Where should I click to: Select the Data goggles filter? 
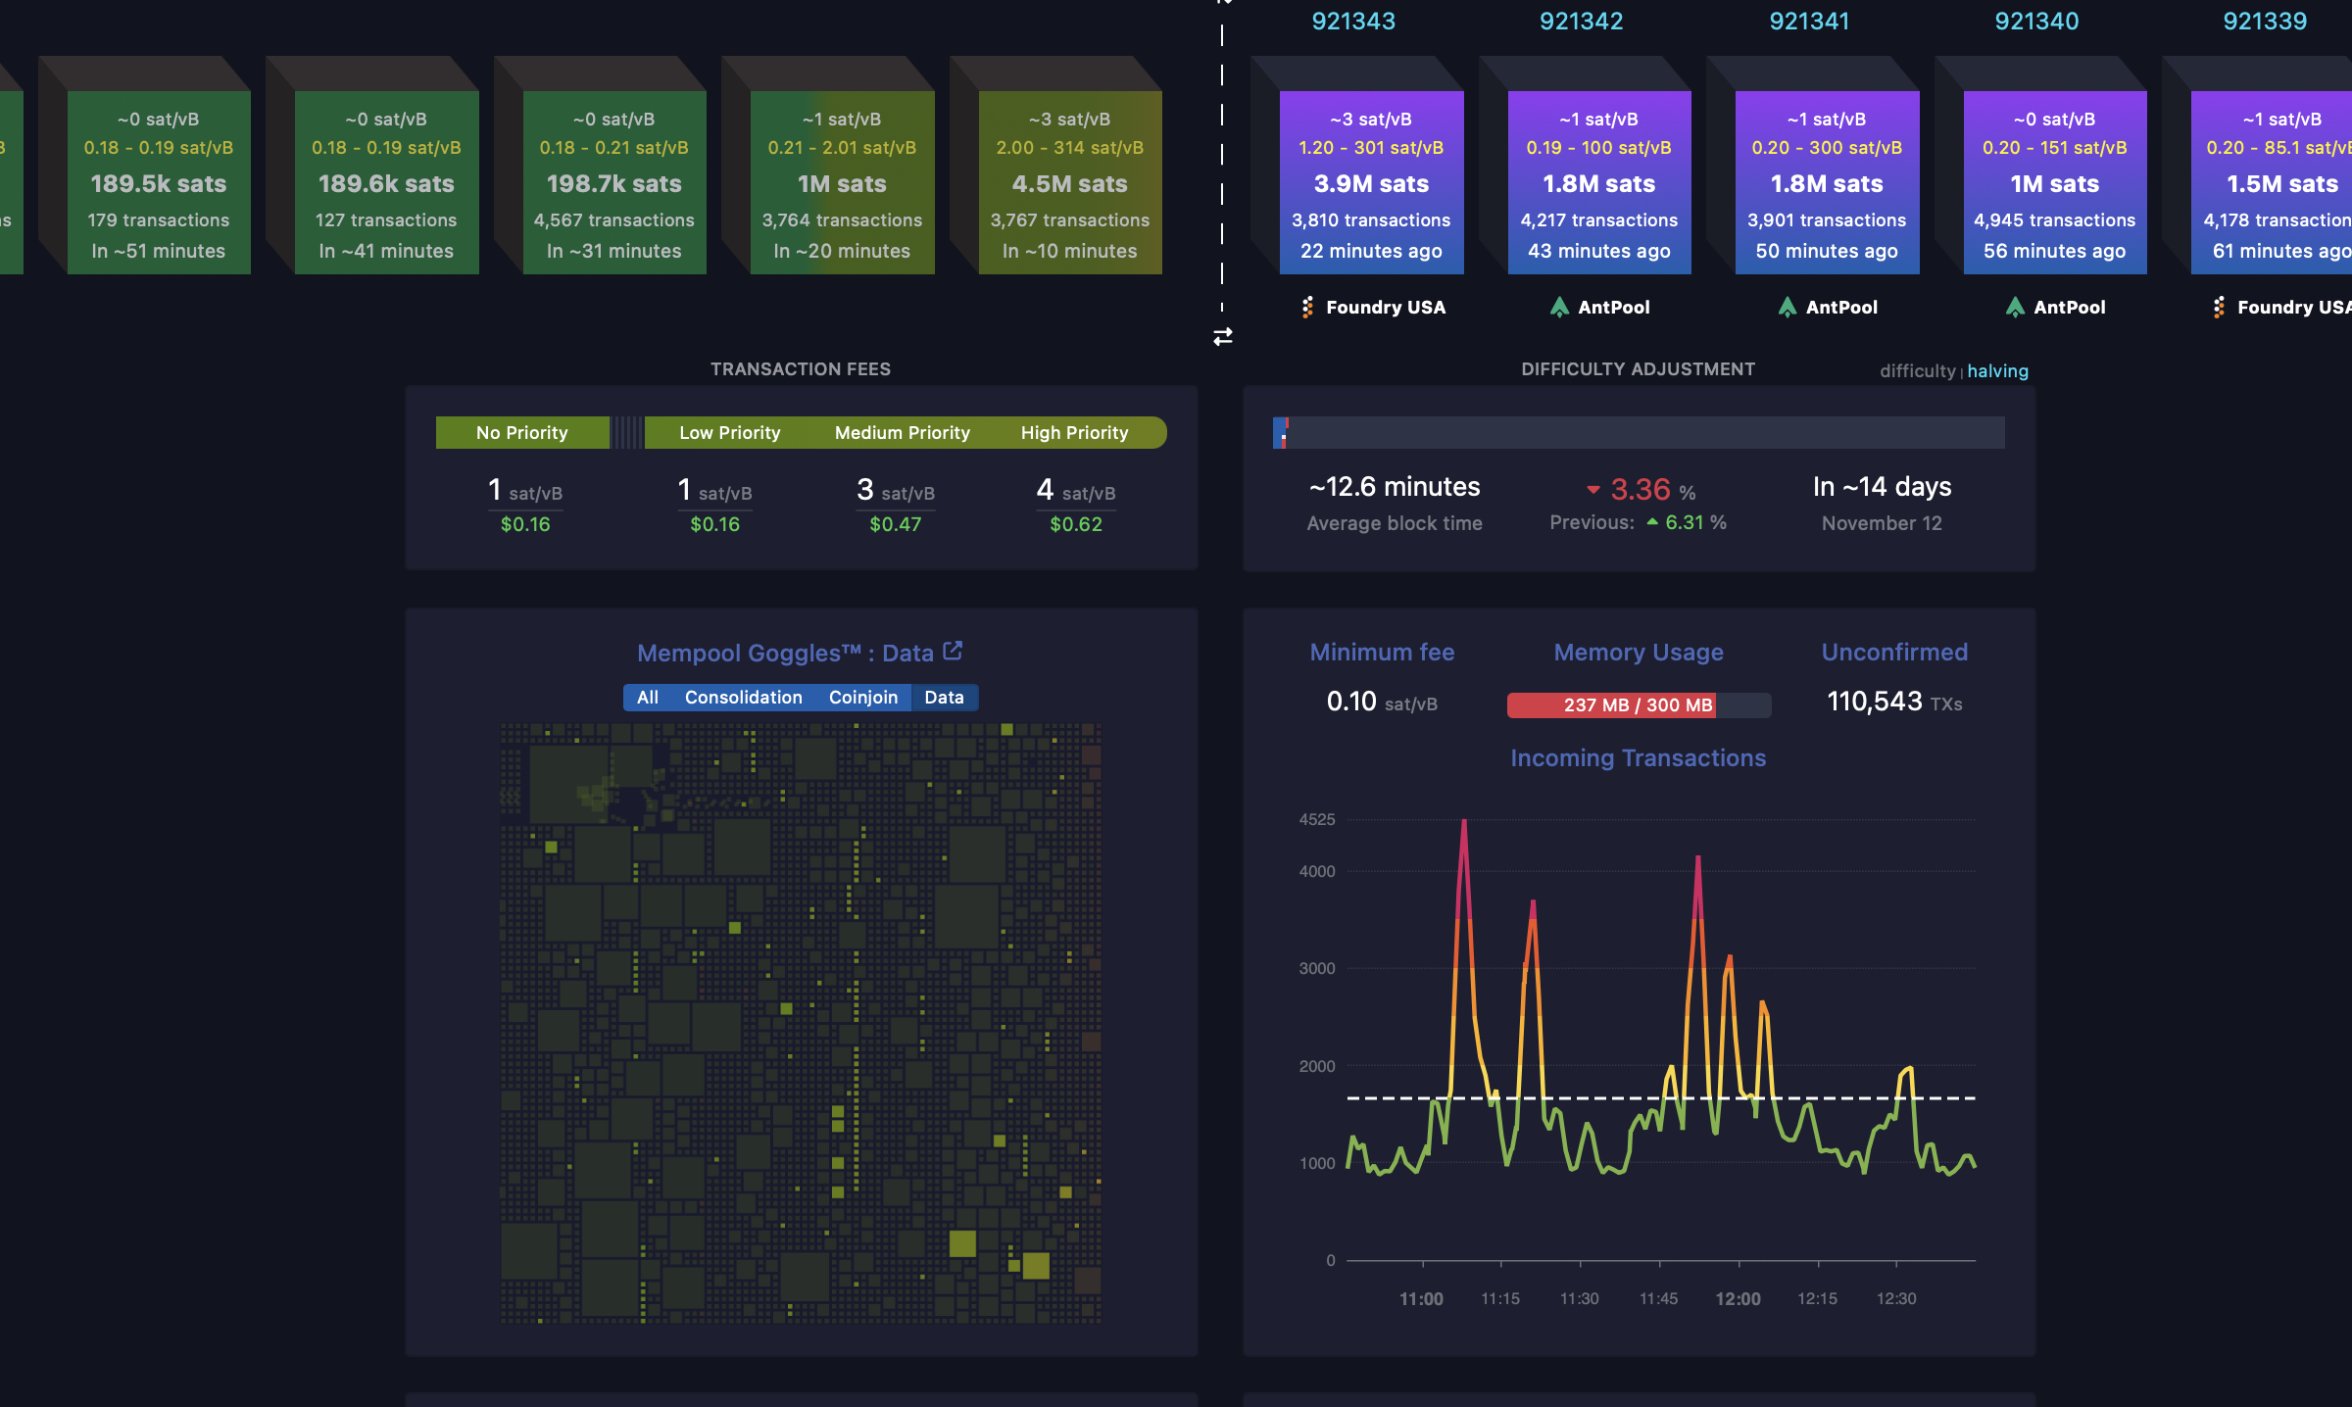coord(944,698)
